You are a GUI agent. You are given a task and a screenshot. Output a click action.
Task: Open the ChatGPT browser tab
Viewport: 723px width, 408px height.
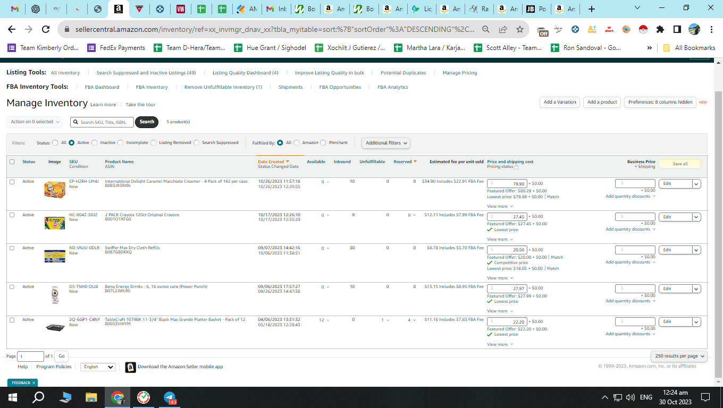(x=36, y=9)
